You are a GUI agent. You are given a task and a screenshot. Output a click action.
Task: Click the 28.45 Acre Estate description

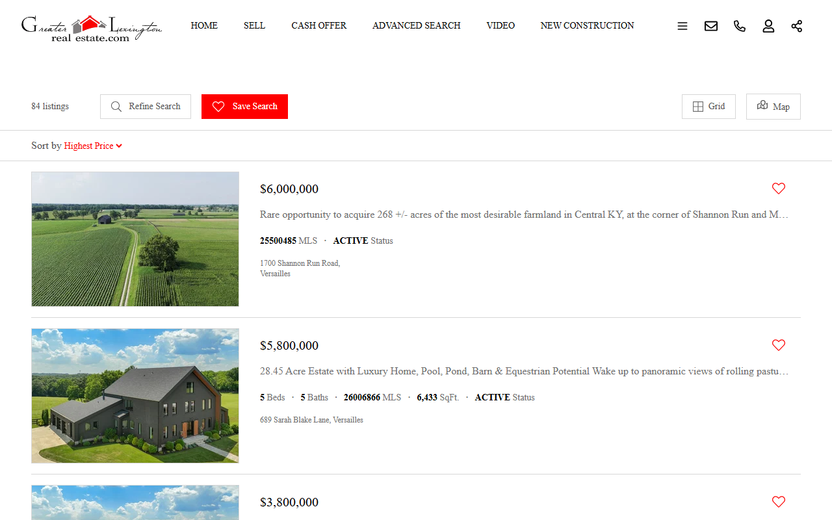tap(524, 371)
